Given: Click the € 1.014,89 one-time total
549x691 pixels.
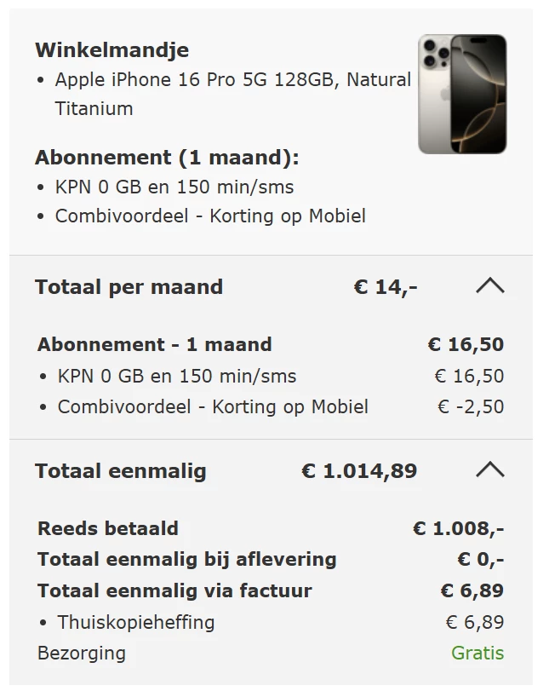Looking at the screenshot, I should pos(359,471).
